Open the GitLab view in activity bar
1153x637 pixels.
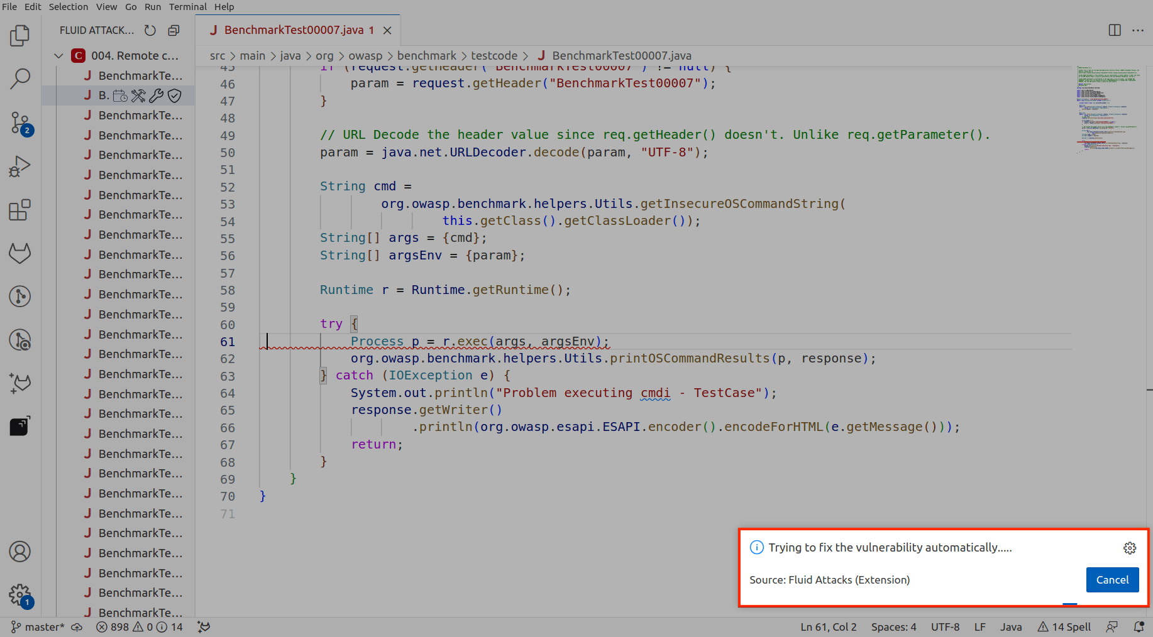click(x=20, y=253)
